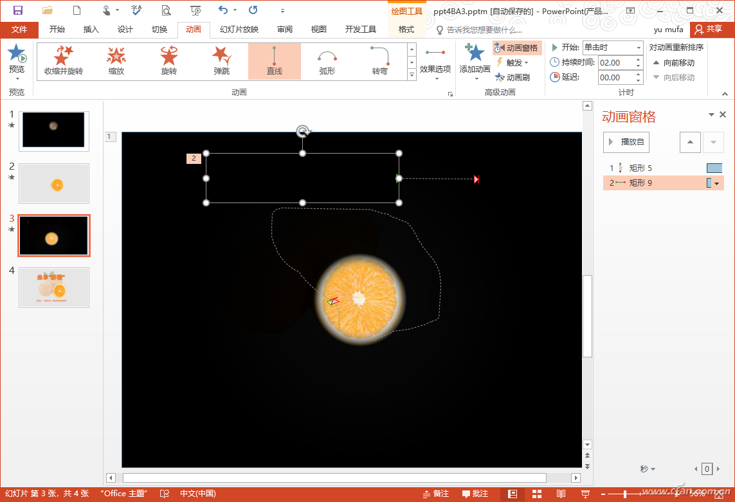Toggle 备注 notes in the status bar
This screenshot has height=502, width=735.
tap(435, 494)
